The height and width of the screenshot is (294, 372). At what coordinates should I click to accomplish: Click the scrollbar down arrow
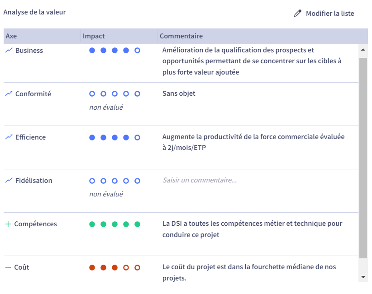click(x=363, y=277)
